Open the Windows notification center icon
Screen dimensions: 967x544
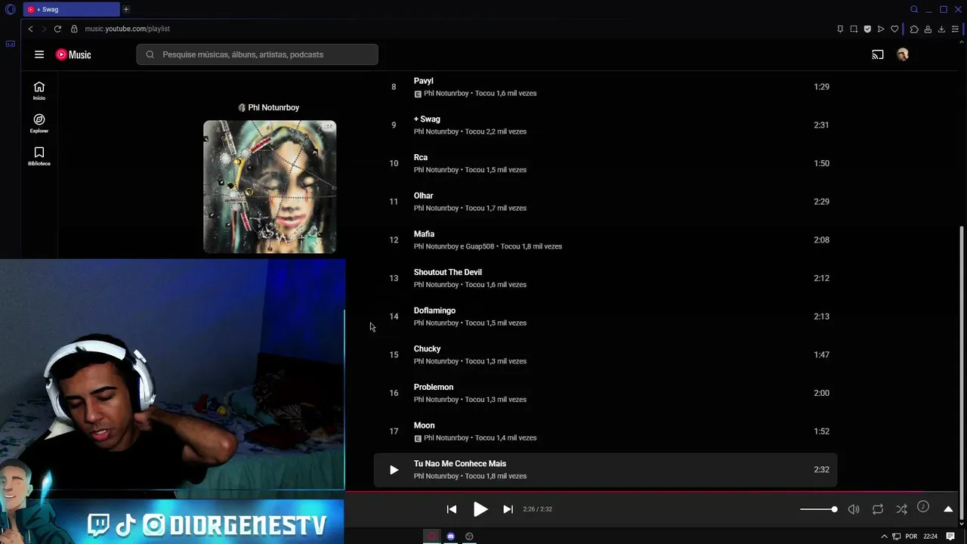(950, 536)
